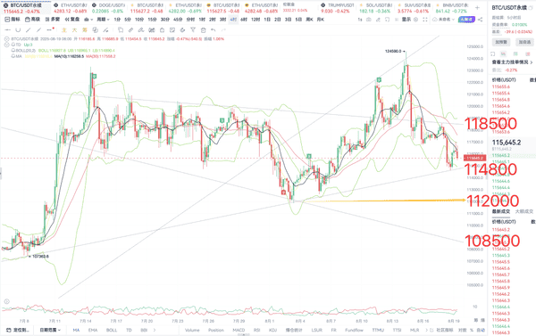The image size is (536, 336).
Task: Collapse the indicator legend chevron
Action: pos(6,45)
